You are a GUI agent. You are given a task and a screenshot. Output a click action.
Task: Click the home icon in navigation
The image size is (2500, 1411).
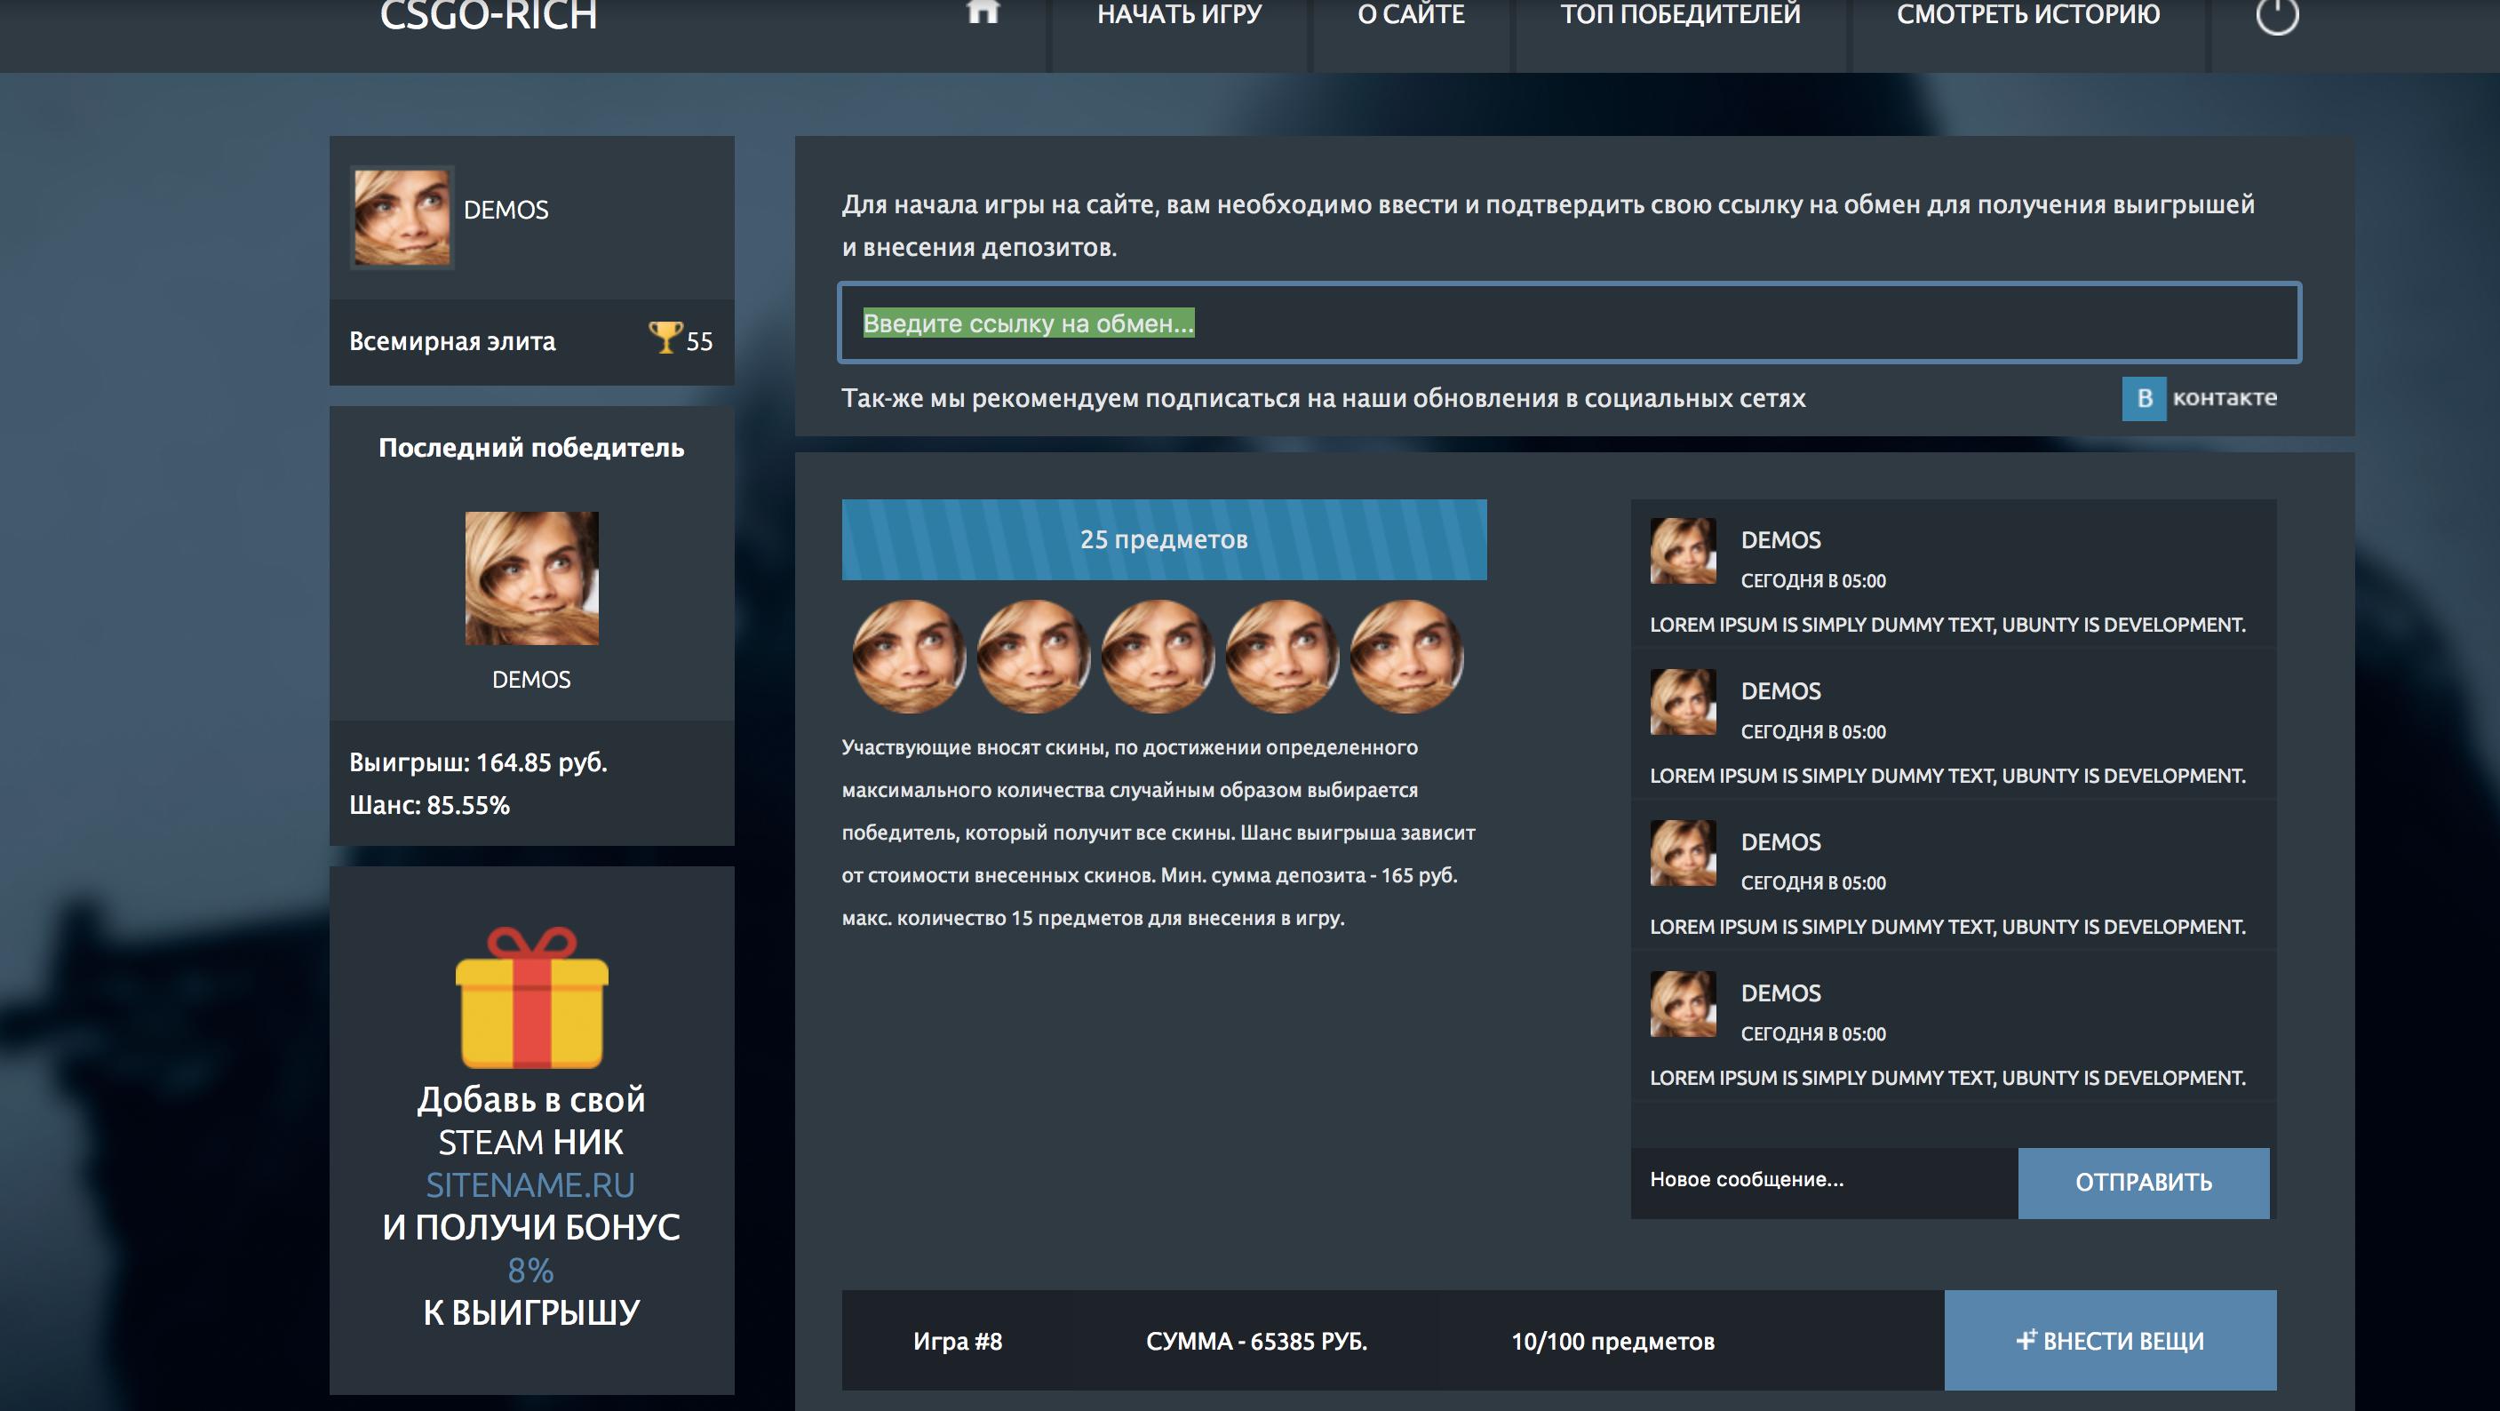click(x=983, y=12)
